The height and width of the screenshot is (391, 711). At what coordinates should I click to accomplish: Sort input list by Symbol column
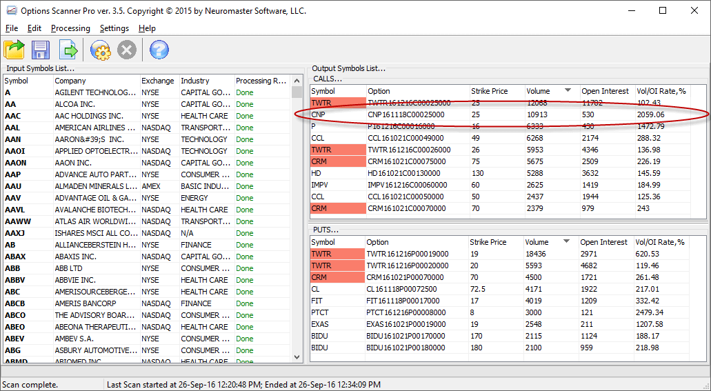pos(28,81)
